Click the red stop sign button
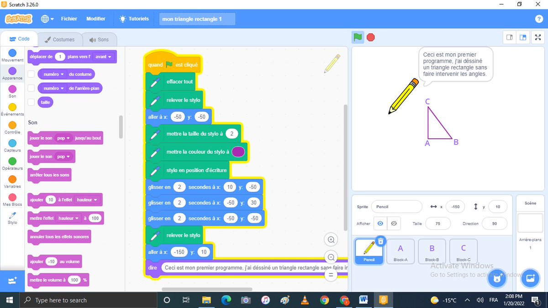 371,37
